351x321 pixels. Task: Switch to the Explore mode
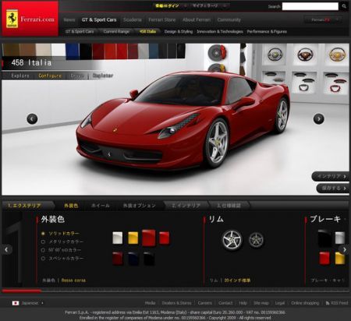[x=20, y=76]
